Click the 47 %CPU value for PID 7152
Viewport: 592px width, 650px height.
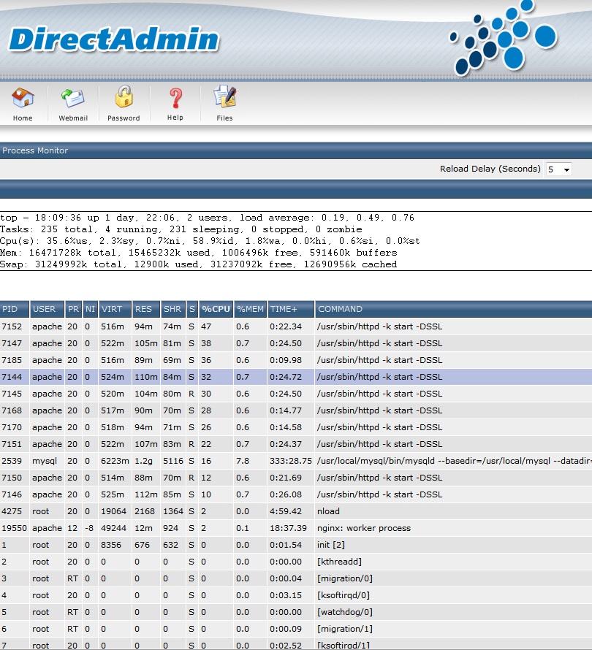click(206, 326)
